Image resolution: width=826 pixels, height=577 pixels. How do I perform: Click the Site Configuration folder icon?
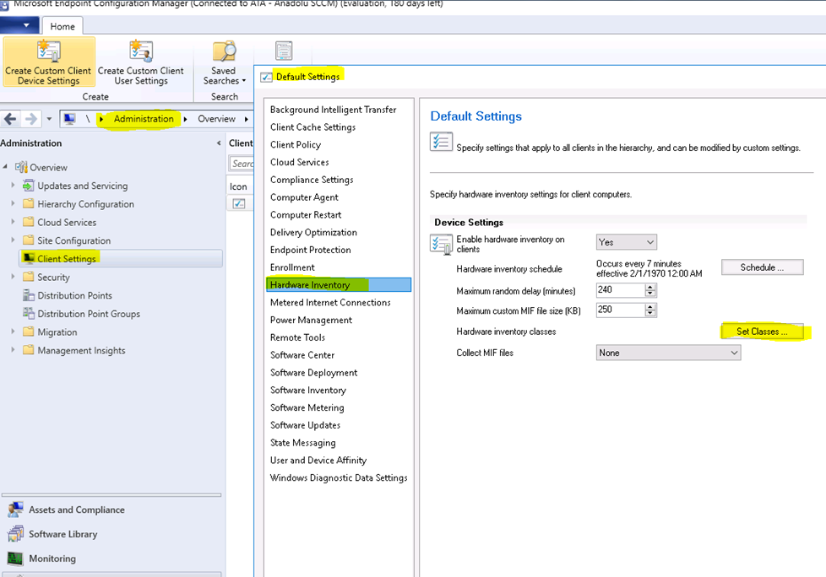pyautogui.click(x=29, y=240)
